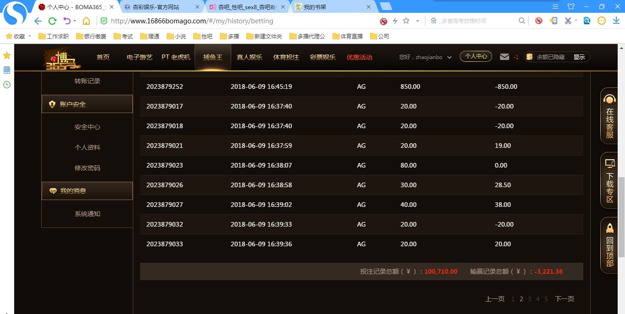The height and width of the screenshot is (314, 625).
Task: Expand the address bar history dropdown arrow
Action: 417,21
